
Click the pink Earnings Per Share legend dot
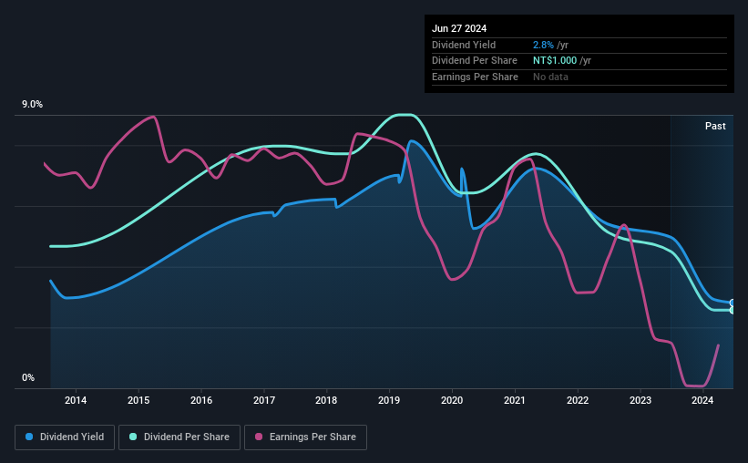(259, 437)
